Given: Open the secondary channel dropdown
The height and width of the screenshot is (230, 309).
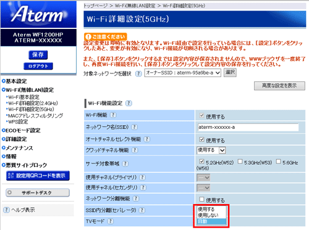Looking at the screenshot, I should coord(203,187).
